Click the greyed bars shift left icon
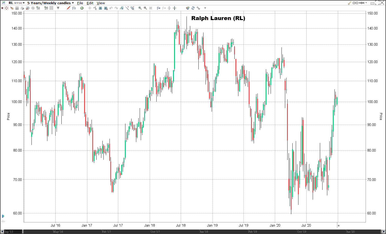The width and height of the screenshot is (386, 234). [164, 8]
